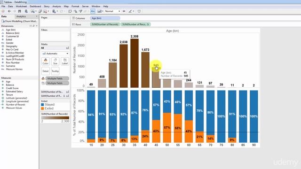Click the Redo forward arrow

[x=15, y=11]
